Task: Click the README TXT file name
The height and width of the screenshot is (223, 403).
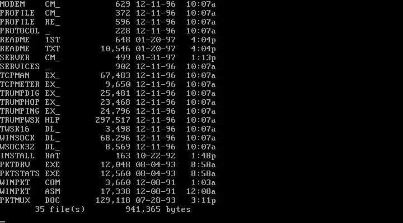Action: pos(30,49)
